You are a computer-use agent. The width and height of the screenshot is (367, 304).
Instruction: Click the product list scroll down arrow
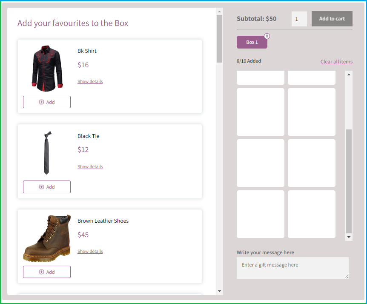point(219,291)
